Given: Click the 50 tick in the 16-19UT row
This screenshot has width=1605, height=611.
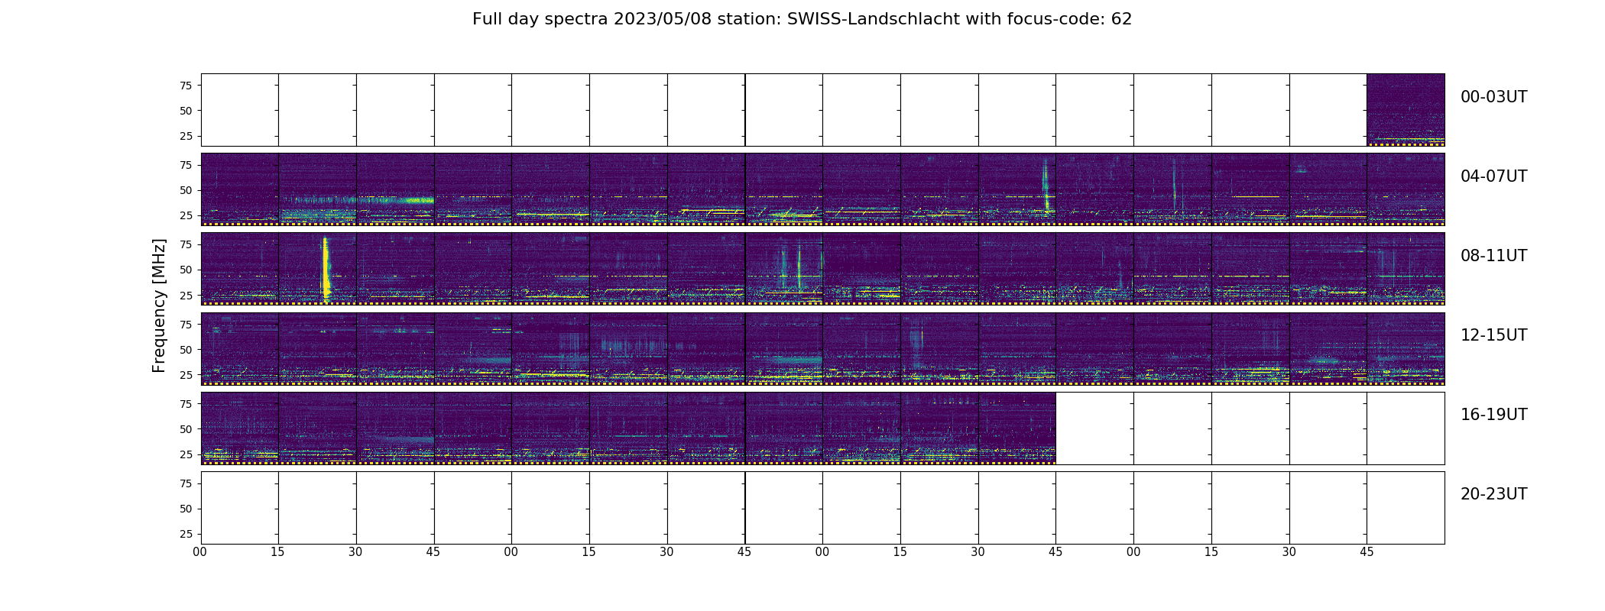Looking at the screenshot, I should (186, 429).
